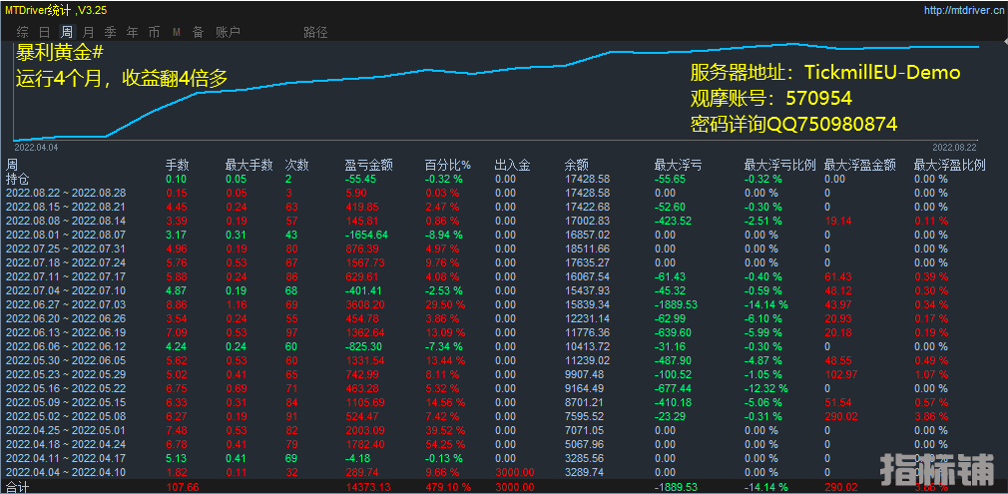
Task: Switch to the 综 summary tab
Action: (22, 32)
